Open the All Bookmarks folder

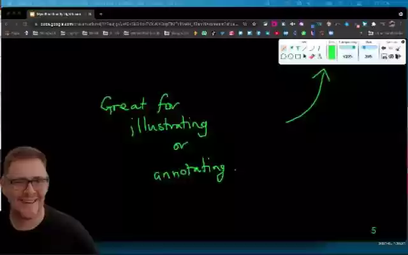point(386,33)
